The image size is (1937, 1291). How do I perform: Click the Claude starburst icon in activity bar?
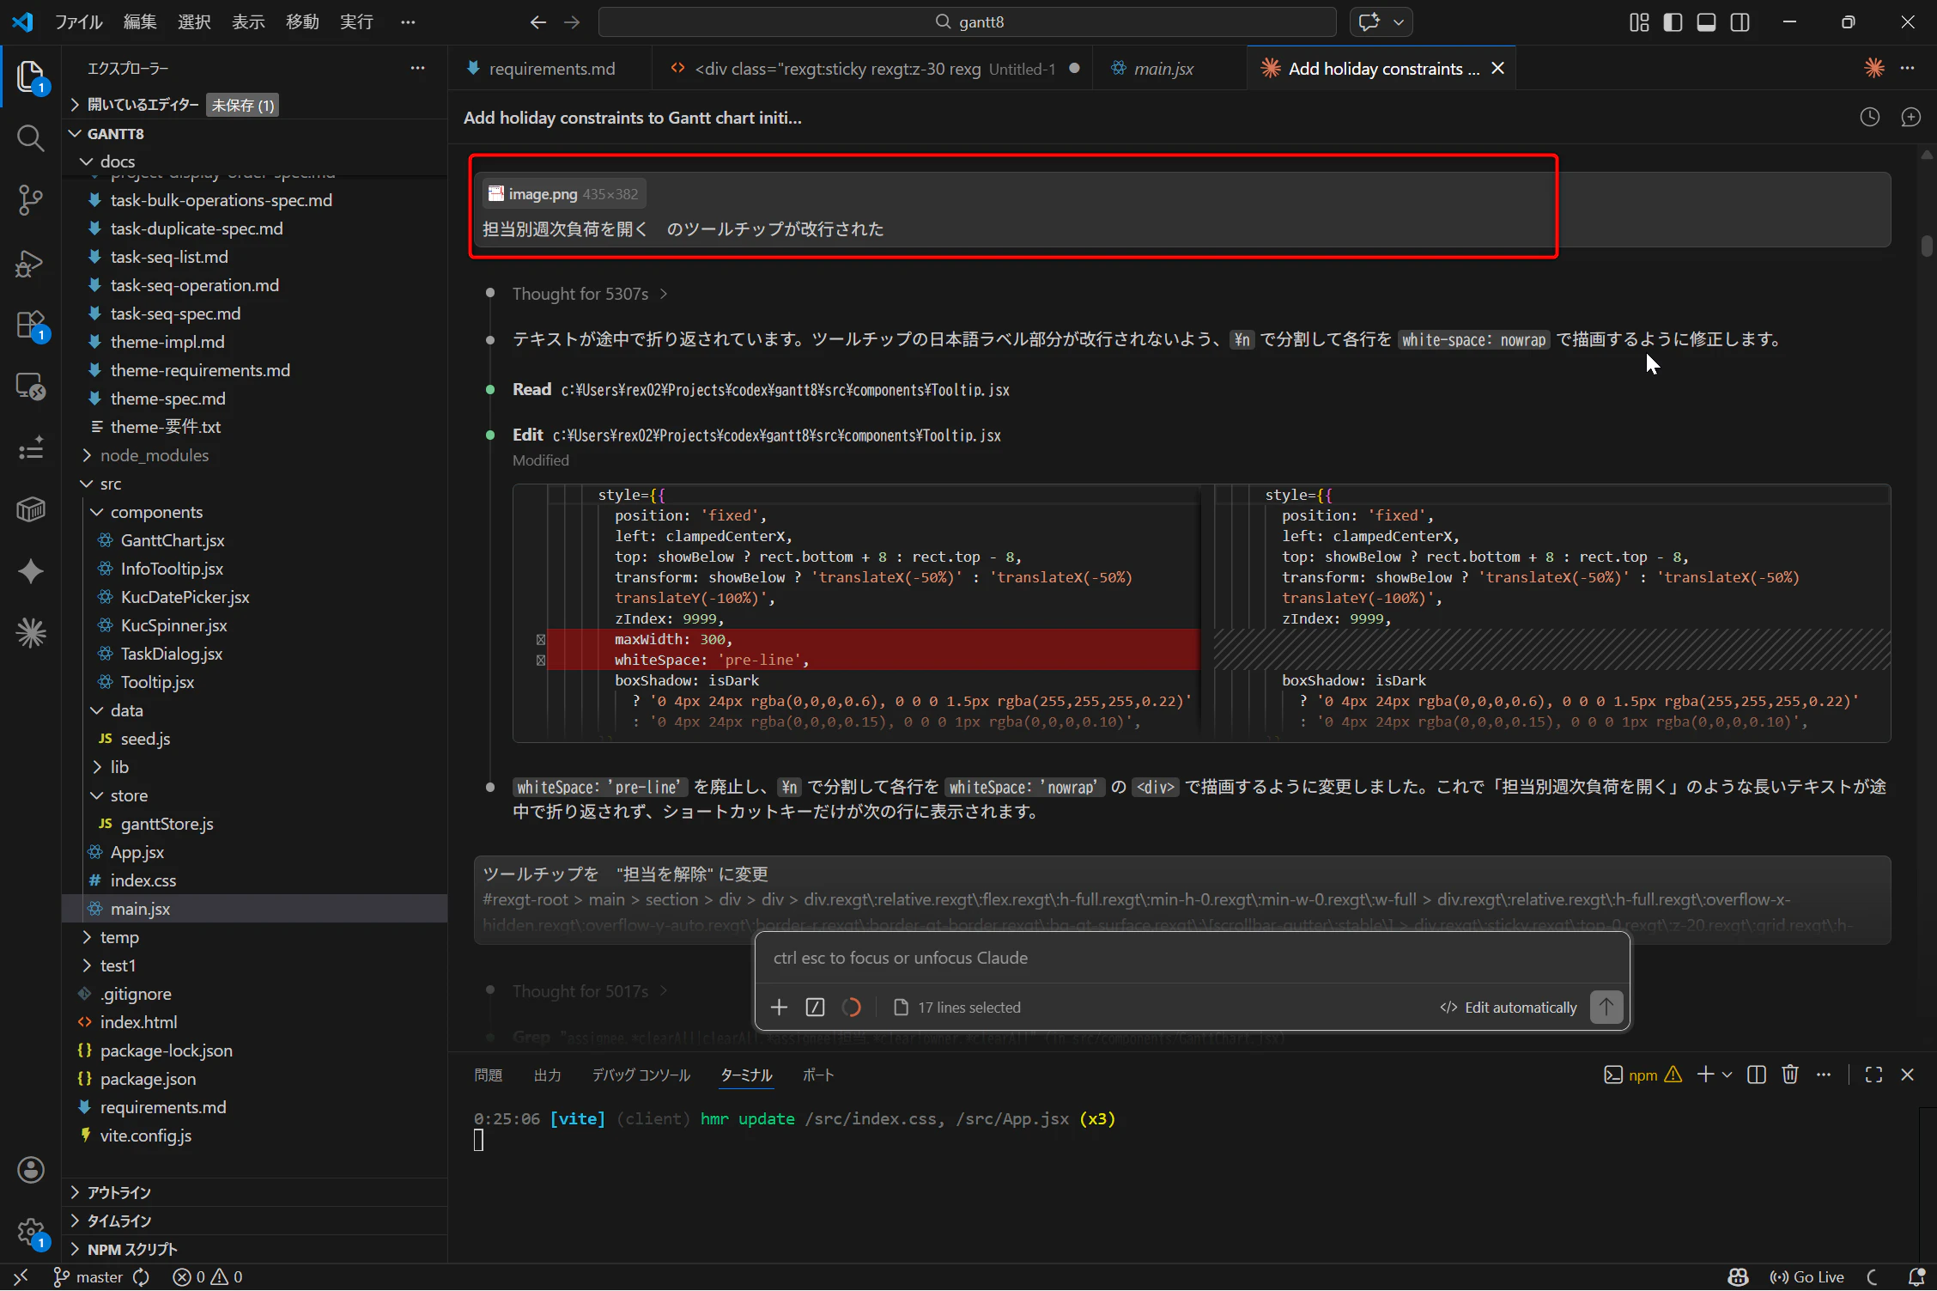(31, 633)
